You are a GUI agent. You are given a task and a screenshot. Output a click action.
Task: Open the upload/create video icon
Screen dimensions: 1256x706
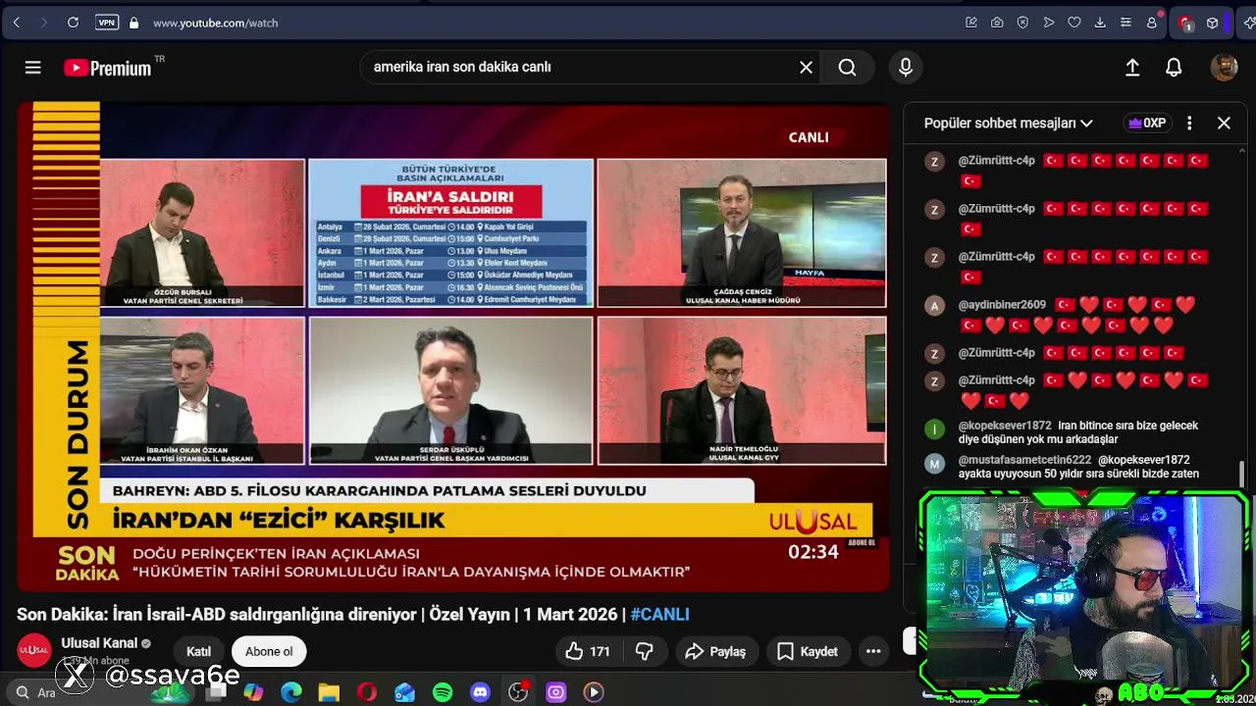[x=1132, y=68]
